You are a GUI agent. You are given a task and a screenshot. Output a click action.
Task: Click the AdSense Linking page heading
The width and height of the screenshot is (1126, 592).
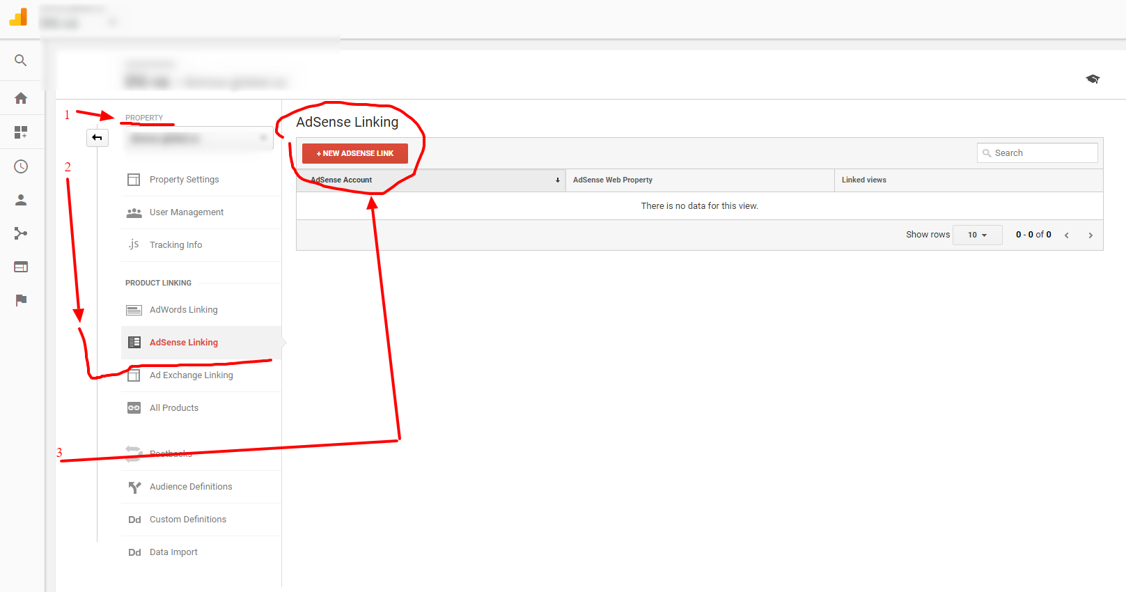(347, 122)
